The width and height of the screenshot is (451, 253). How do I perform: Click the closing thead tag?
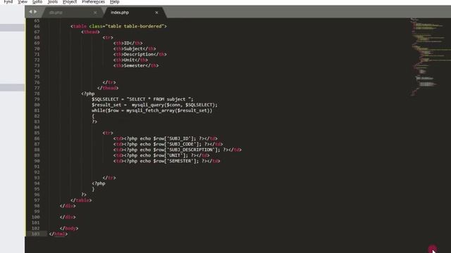108,88
